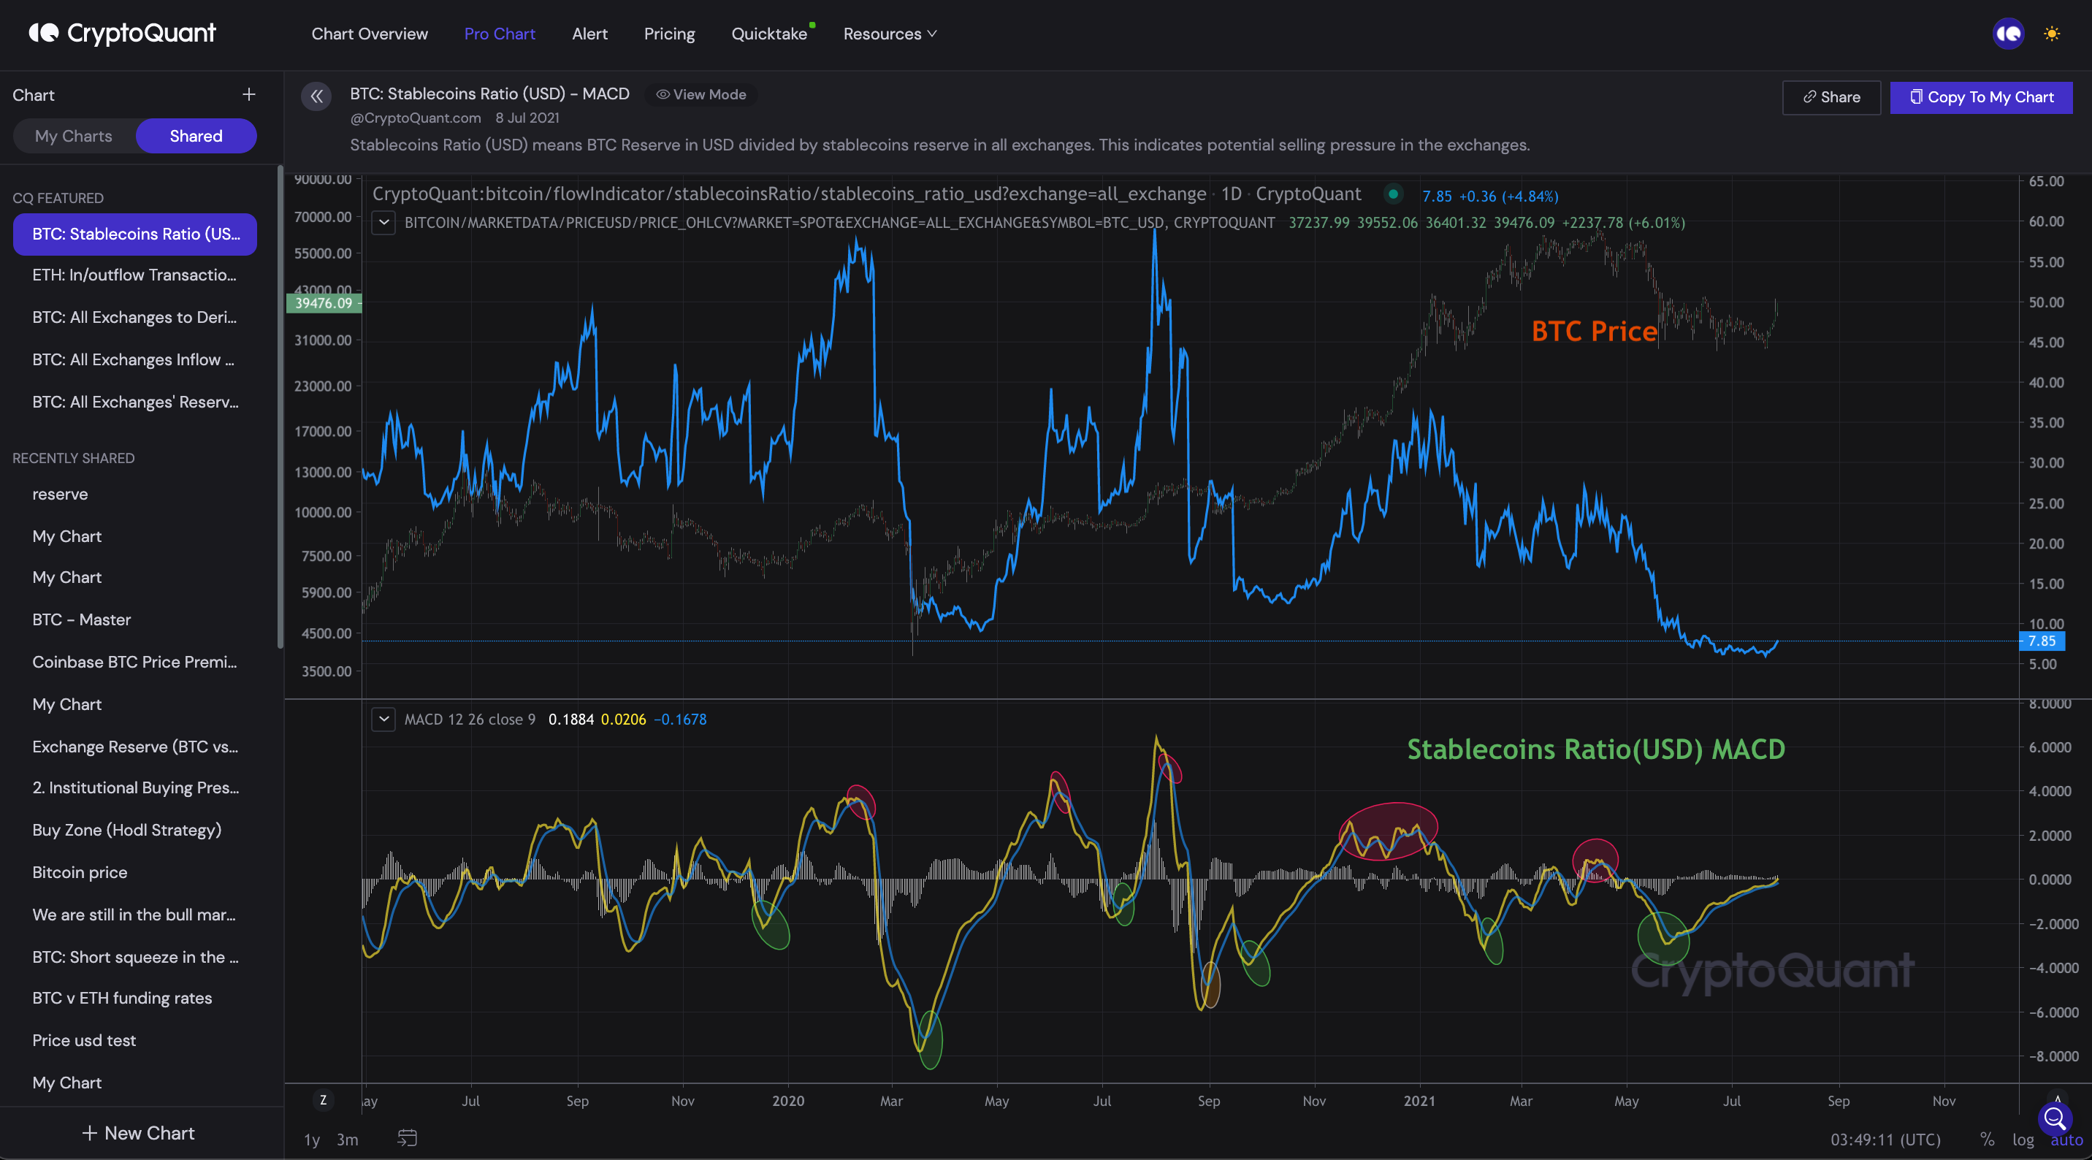The image size is (2092, 1160).
Task: Open the Quicktake menu item
Action: [x=768, y=34]
